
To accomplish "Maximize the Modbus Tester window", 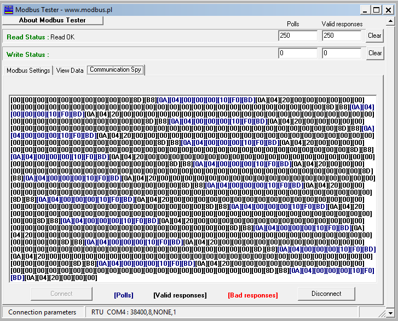I will point(377,10).
